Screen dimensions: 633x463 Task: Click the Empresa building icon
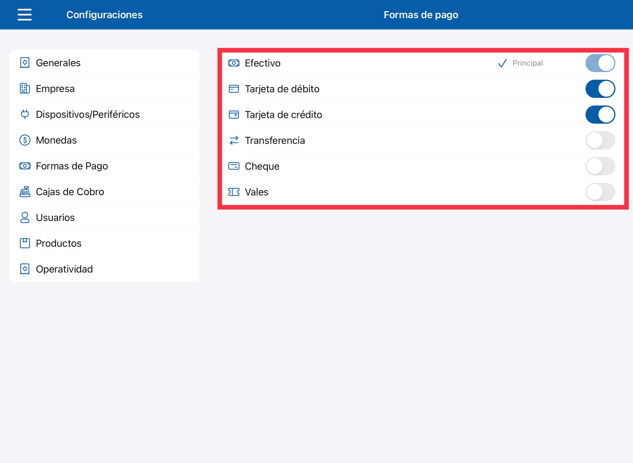pos(25,88)
